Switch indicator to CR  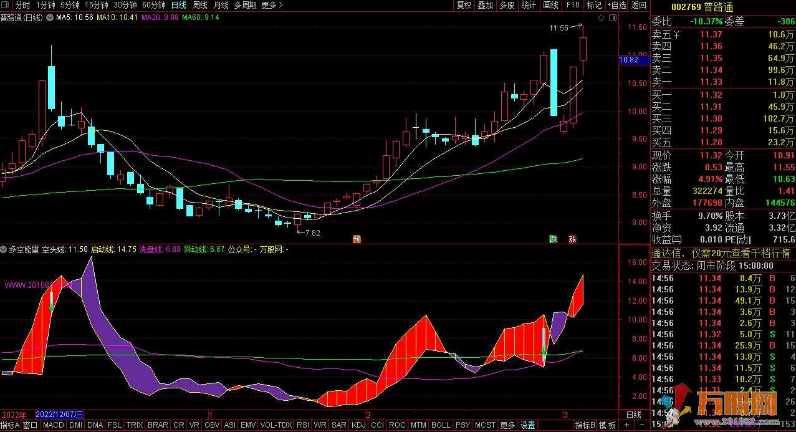coord(178,425)
